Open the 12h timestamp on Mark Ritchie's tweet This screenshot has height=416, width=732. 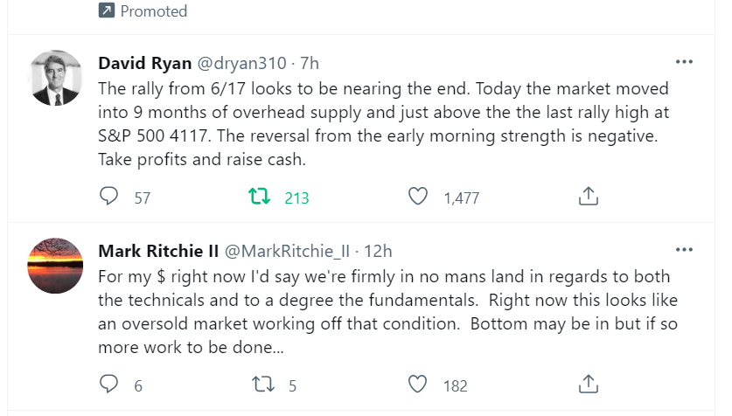tap(378, 251)
